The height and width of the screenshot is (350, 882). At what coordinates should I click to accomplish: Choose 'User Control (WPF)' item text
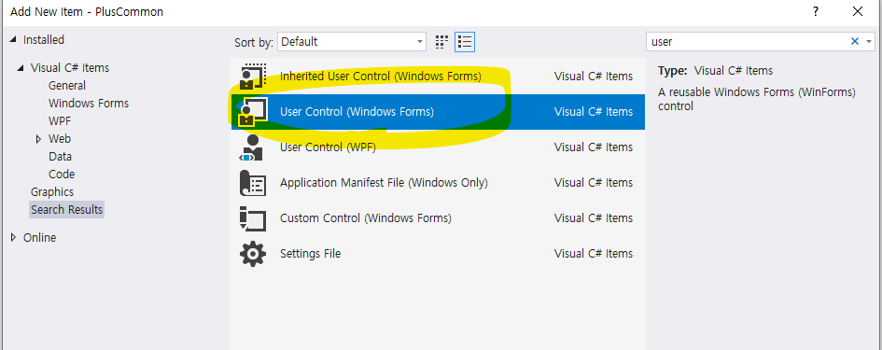[x=328, y=147]
